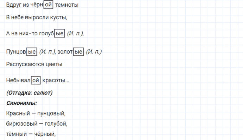Click the 'Синонимы:' heading

pos(22,103)
